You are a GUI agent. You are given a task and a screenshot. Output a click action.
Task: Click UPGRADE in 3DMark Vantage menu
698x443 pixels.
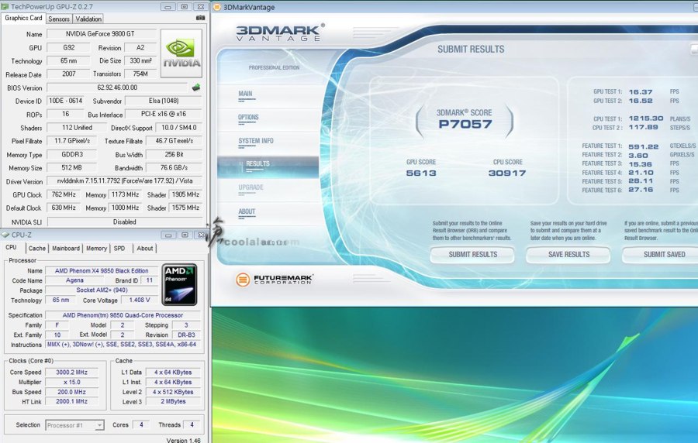point(251,187)
